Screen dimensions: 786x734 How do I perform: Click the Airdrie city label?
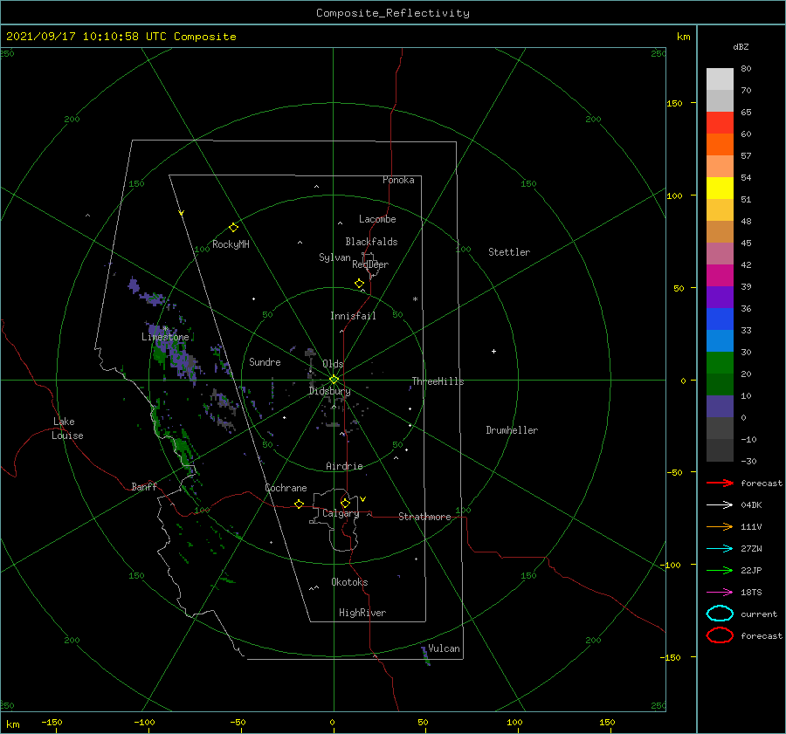[344, 466]
